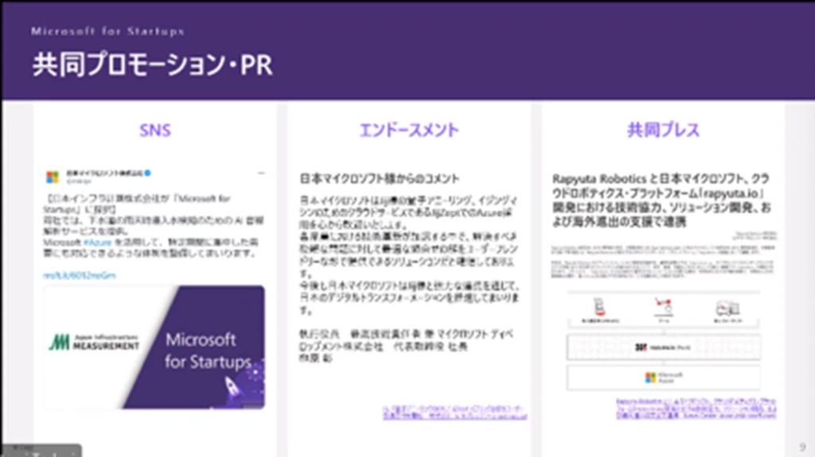Open the tweet's more options ellipsis
The height and width of the screenshot is (457, 815).
click(x=261, y=173)
